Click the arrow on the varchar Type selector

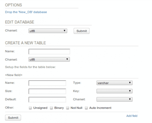(x=130, y=83)
